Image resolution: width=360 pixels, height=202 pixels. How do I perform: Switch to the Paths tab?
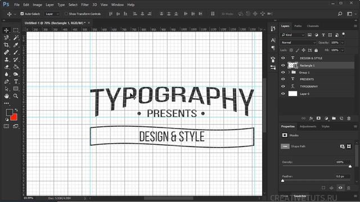tap(298, 26)
